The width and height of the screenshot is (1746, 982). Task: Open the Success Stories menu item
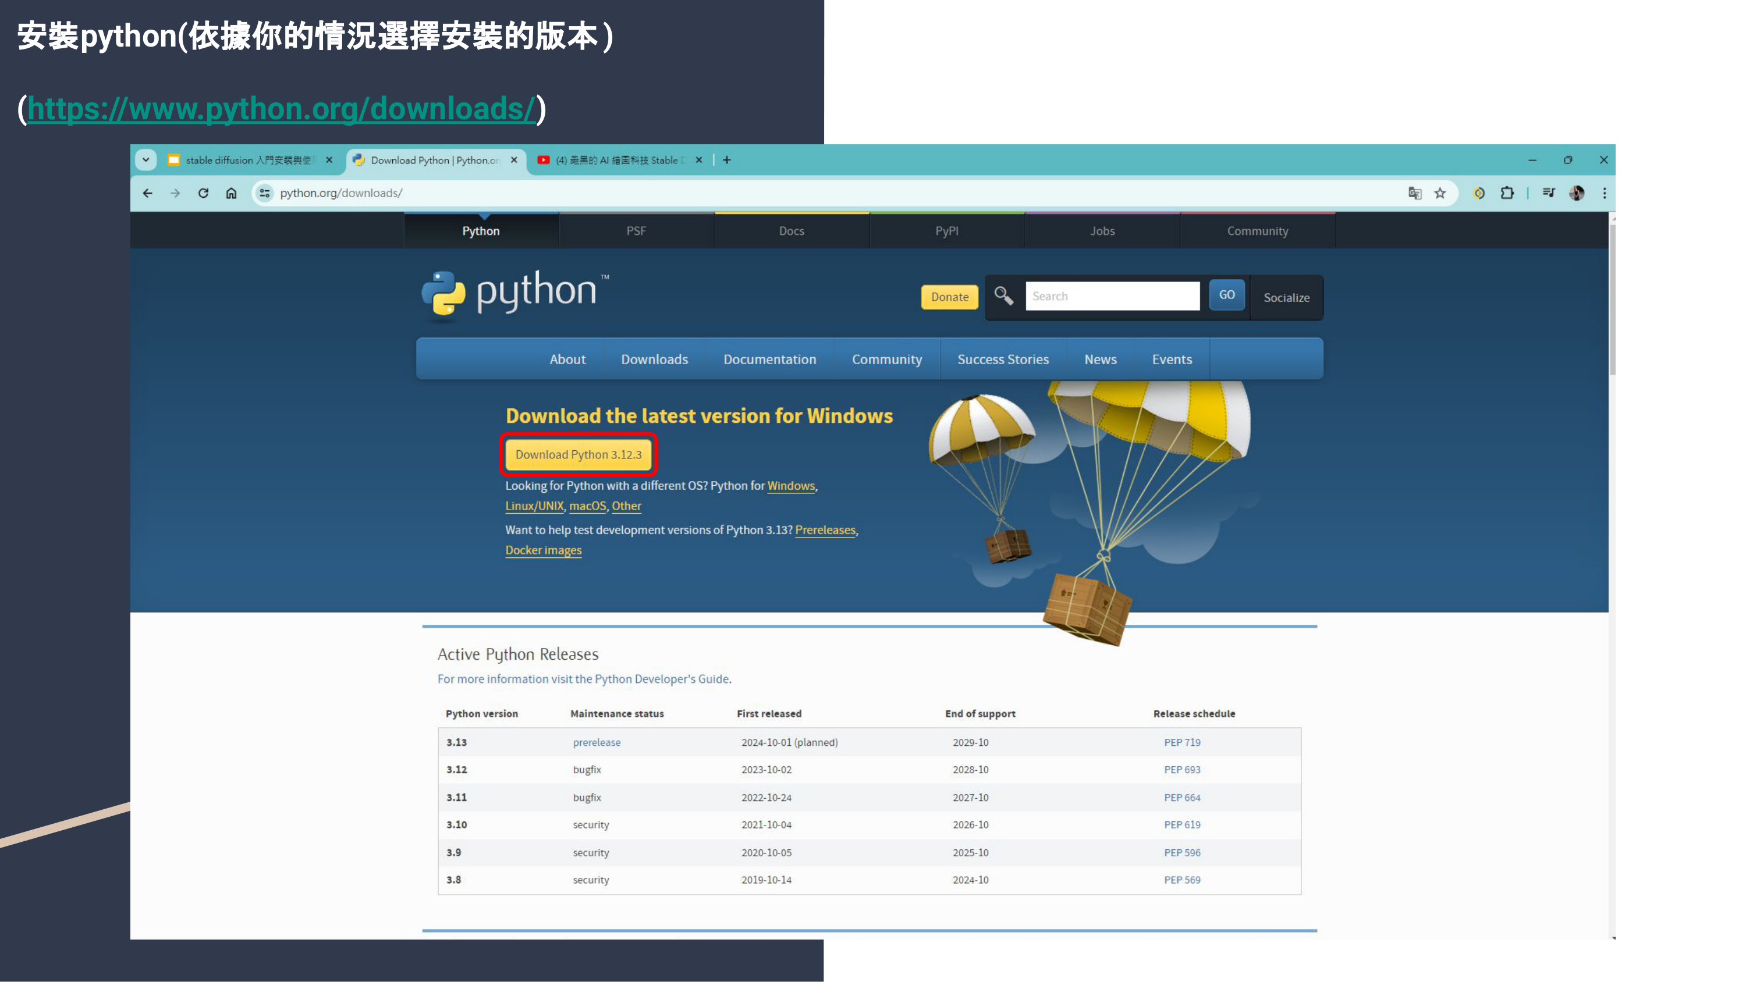click(1002, 359)
